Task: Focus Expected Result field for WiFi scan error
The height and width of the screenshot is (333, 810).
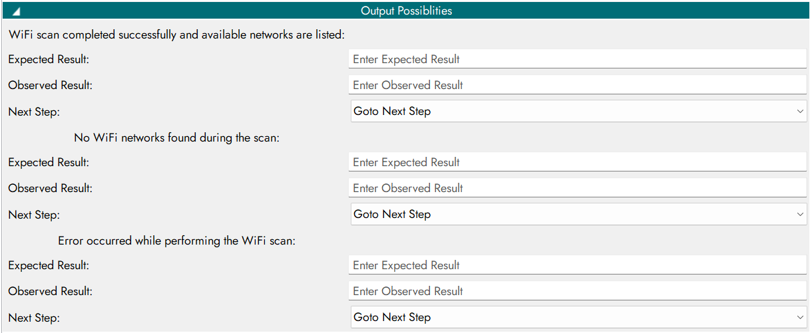Action: [577, 265]
